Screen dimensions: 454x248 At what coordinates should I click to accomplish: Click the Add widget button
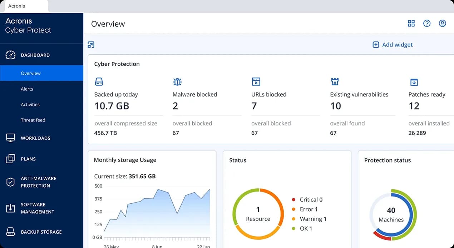[x=392, y=45]
